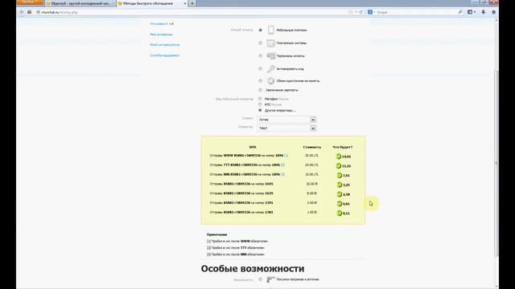Click the address bar URL field

[192, 12]
